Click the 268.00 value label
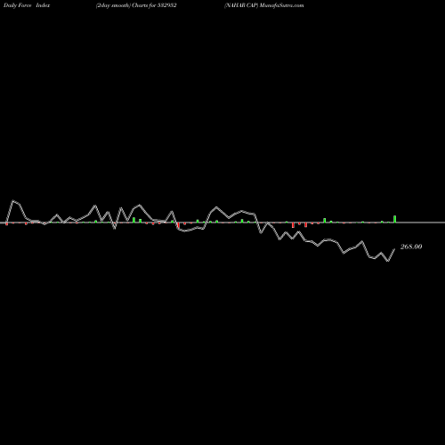The height and width of the screenshot is (445, 445). pyautogui.click(x=411, y=247)
